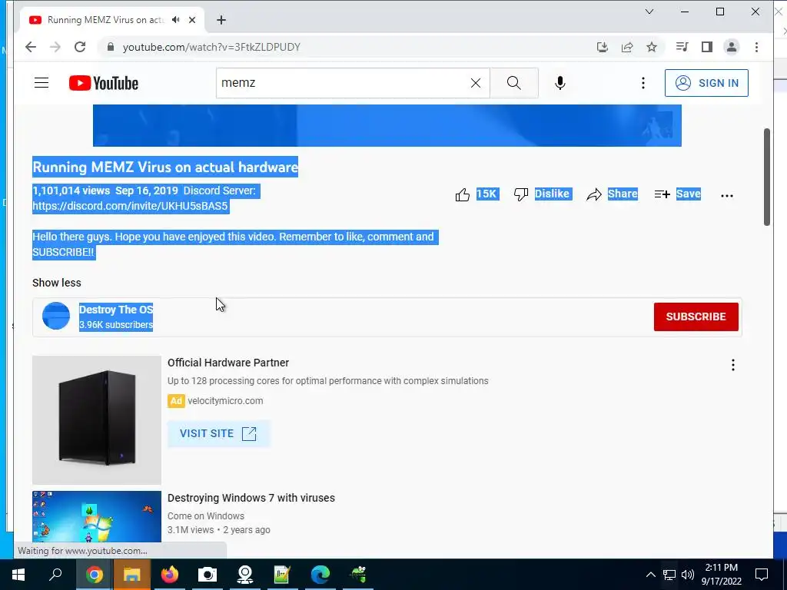Go to YouTube home via logo
This screenshot has height=590, width=787.
coord(104,83)
